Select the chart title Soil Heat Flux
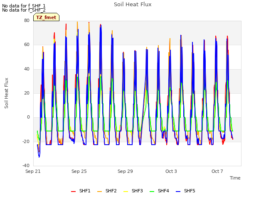This screenshot has height=199, width=266. point(133,5)
